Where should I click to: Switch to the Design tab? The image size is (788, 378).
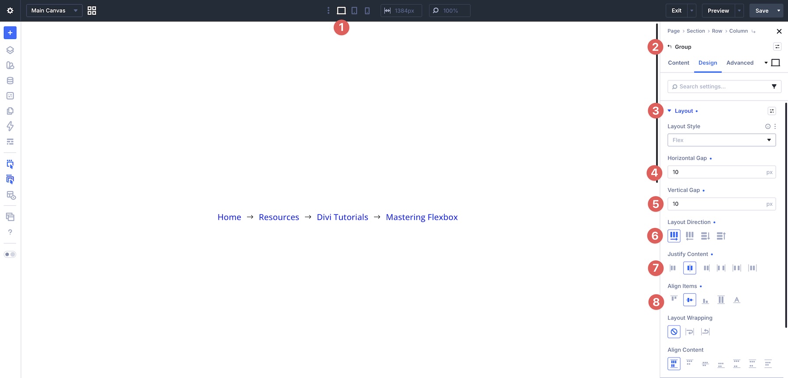(x=708, y=63)
